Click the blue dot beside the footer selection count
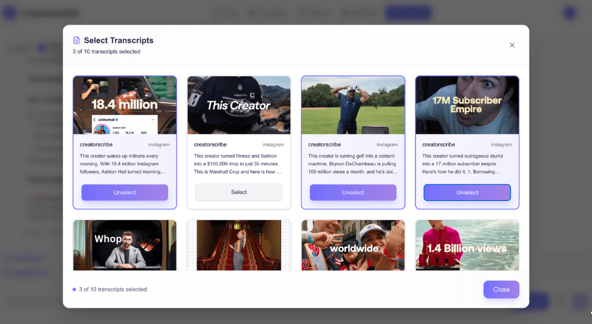The image size is (592, 324). 74,289
